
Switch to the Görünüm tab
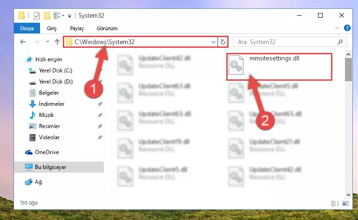tap(107, 28)
